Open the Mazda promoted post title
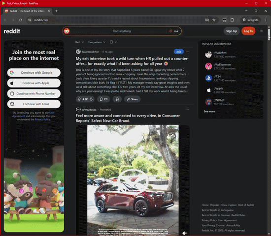Image resolution: width=271 pixels, height=236 pixels. click(128, 118)
